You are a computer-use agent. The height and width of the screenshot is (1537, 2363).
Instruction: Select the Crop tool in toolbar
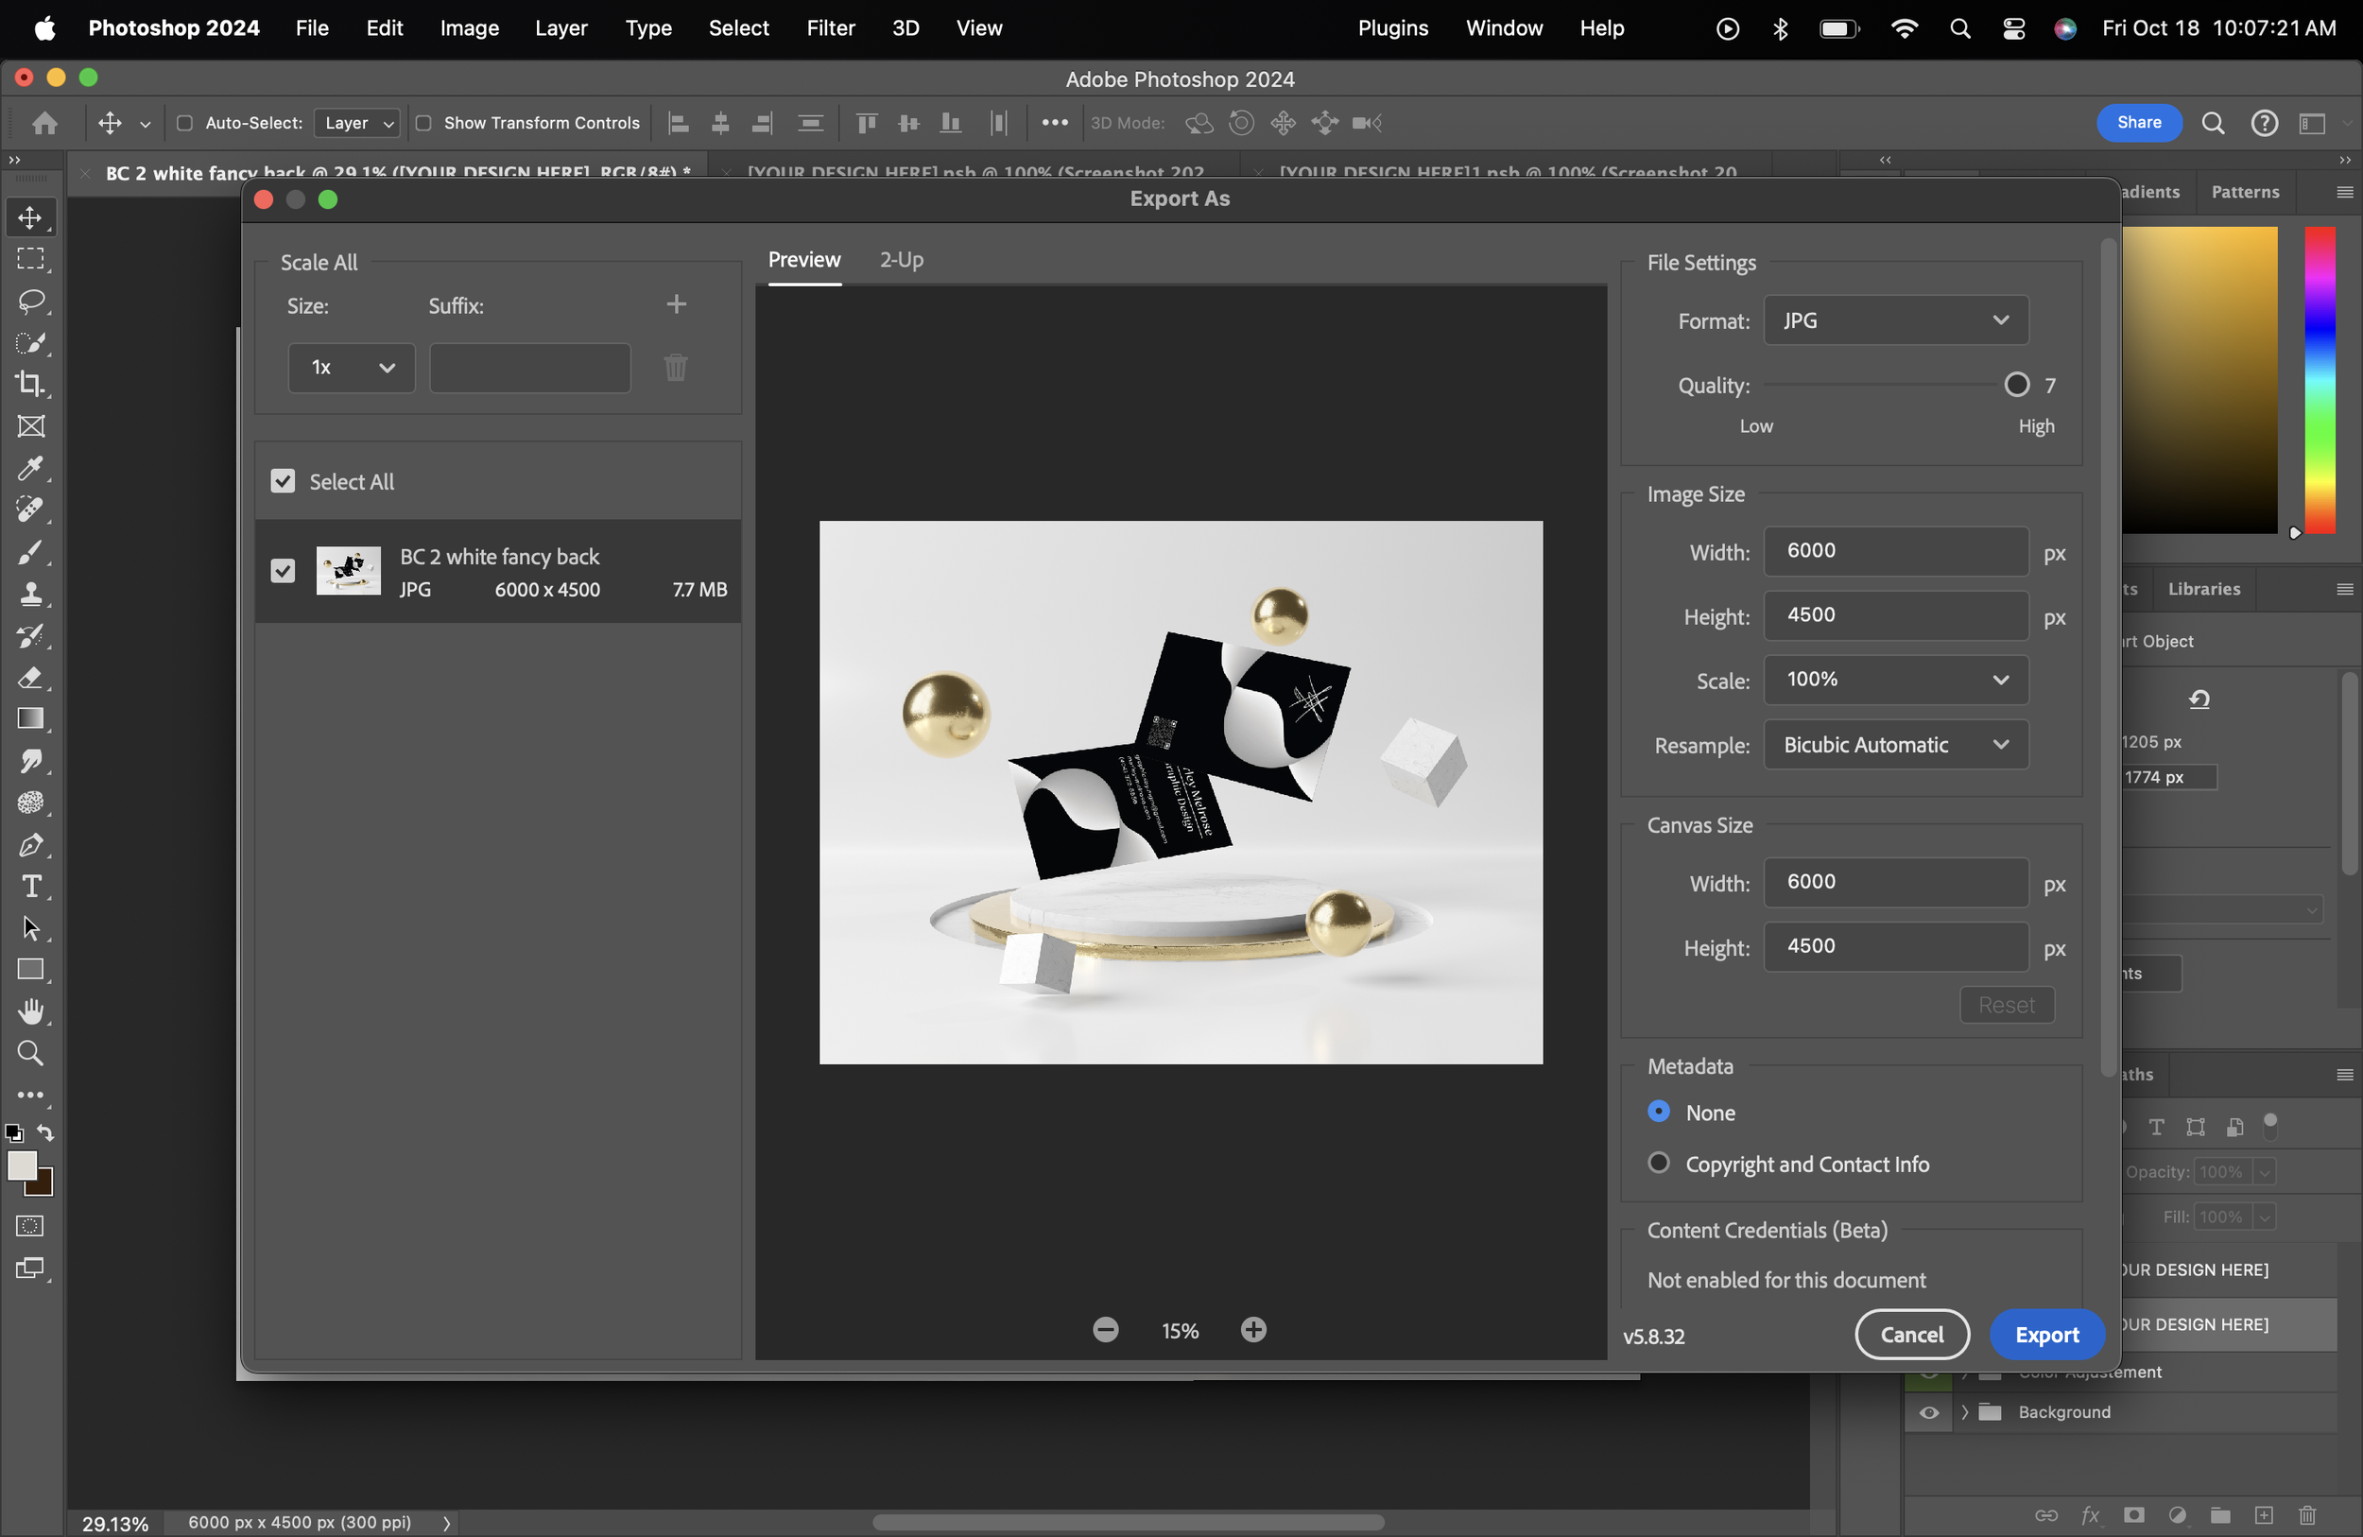click(x=31, y=384)
